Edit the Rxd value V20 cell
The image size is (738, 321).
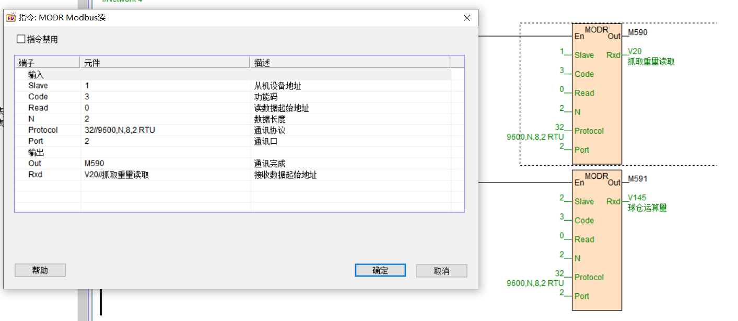click(x=165, y=175)
